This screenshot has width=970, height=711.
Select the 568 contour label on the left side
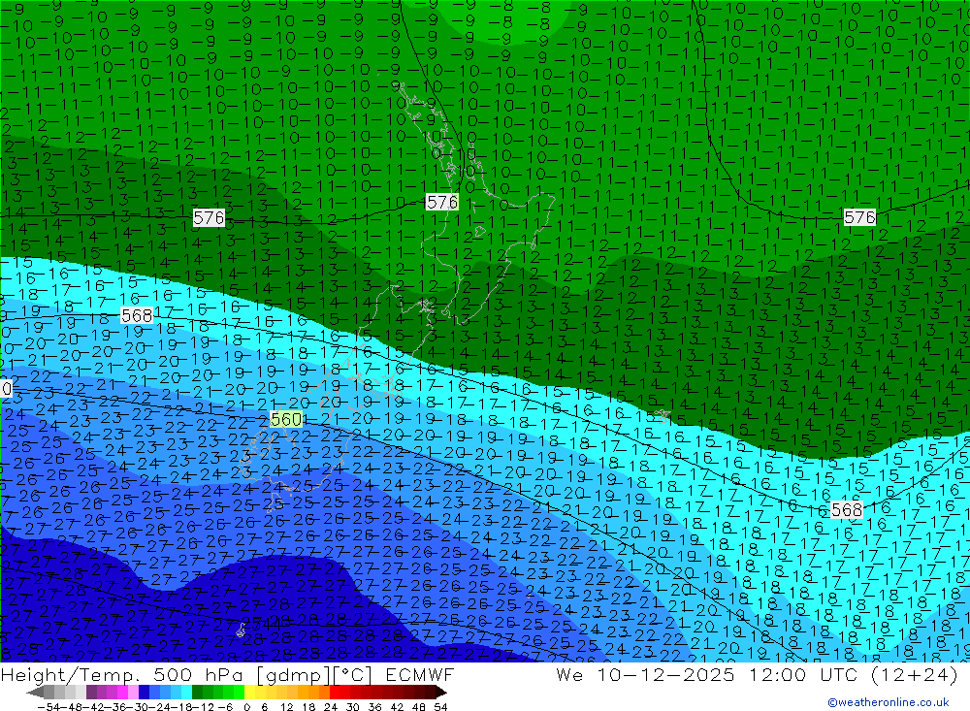(x=137, y=315)
